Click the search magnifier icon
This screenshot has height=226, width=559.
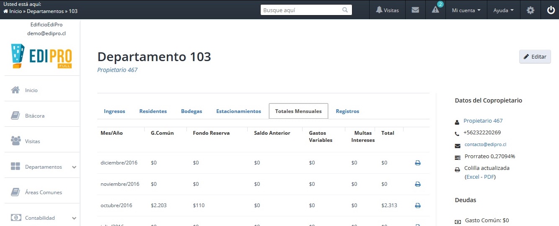point(345,10)
